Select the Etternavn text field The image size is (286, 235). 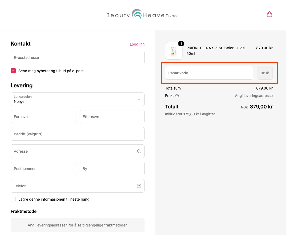click(112, 117)
